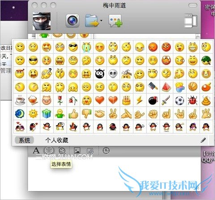Insert the green turtle emoticon
This screenshot has width=215, height=200.
[206, 60]
